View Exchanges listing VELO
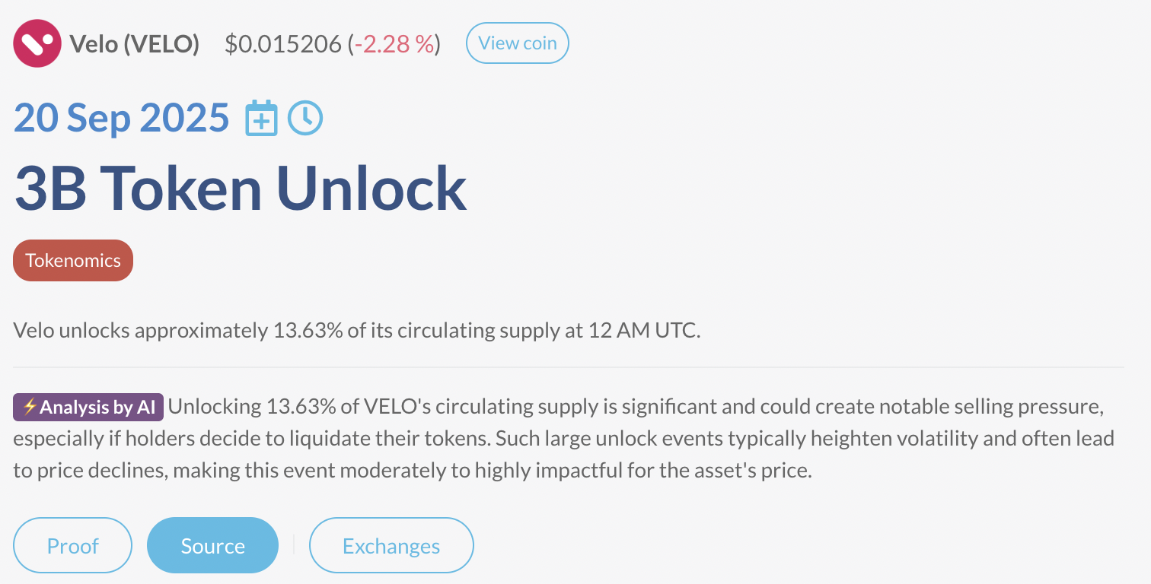The image size is (1151, 584). pyautogui.click(x=391, y=545)
